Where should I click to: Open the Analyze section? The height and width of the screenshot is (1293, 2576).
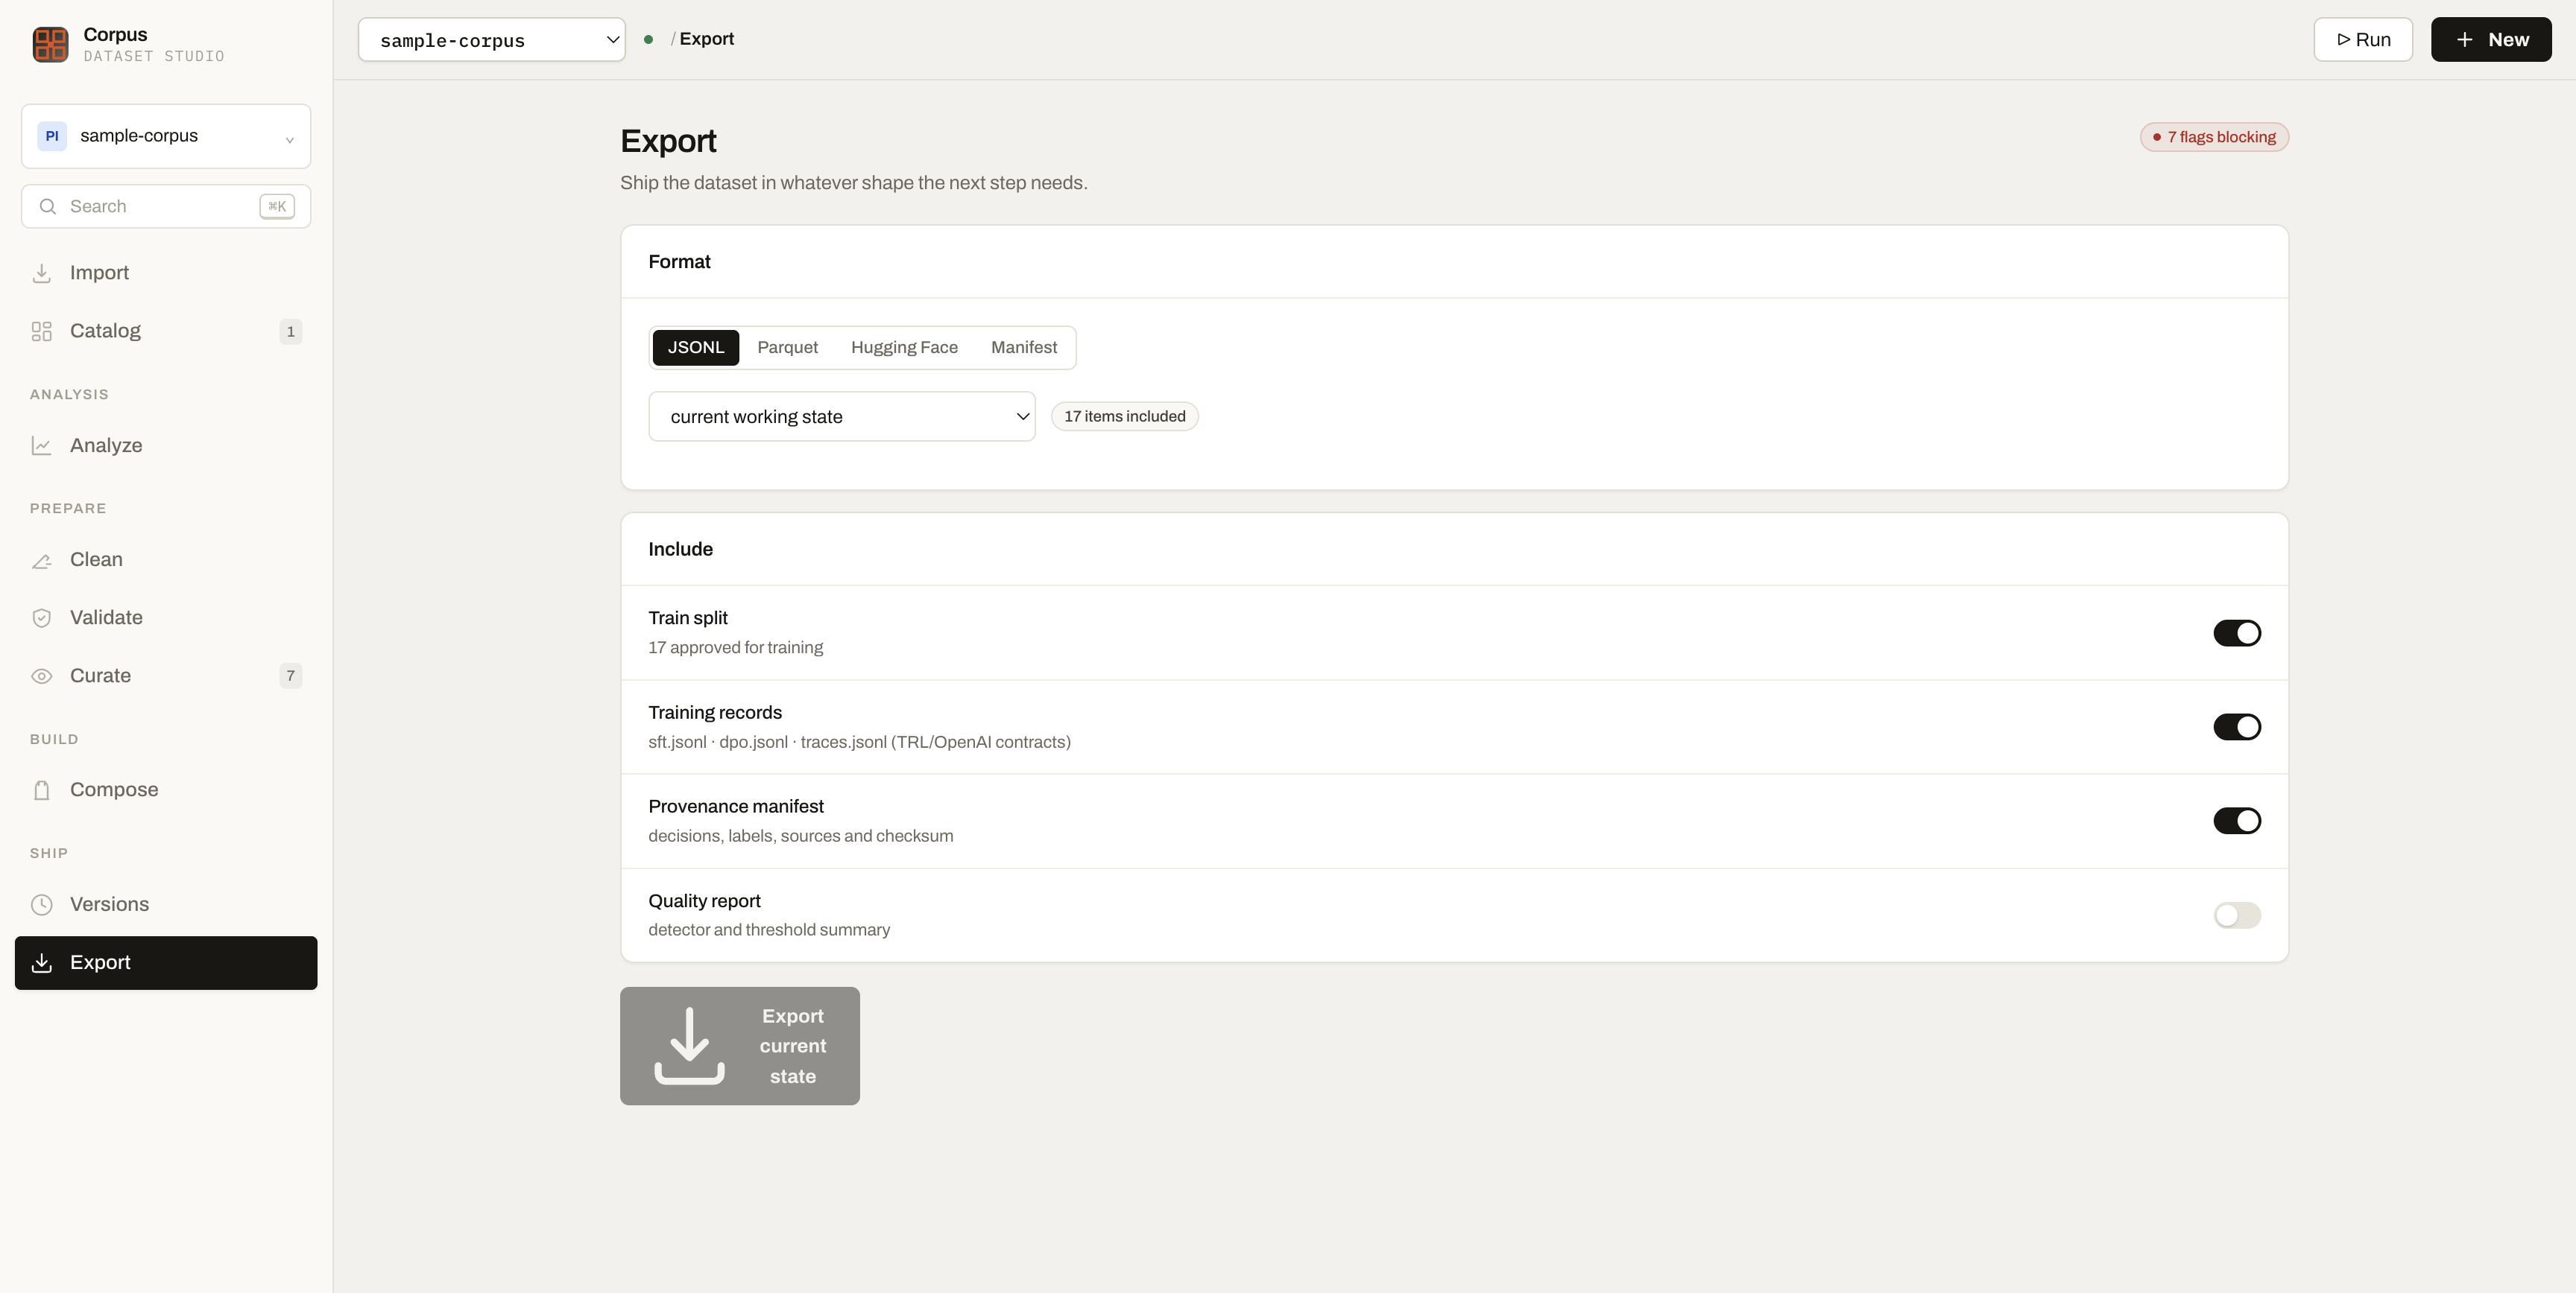(x=166, y=445)
